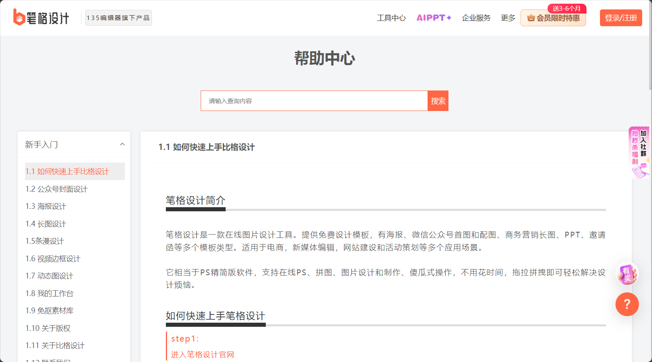The image size is (652, 362).
Task: Click the 帮助中心 page title
Action: pyautogui.click(x=325, y=58)
